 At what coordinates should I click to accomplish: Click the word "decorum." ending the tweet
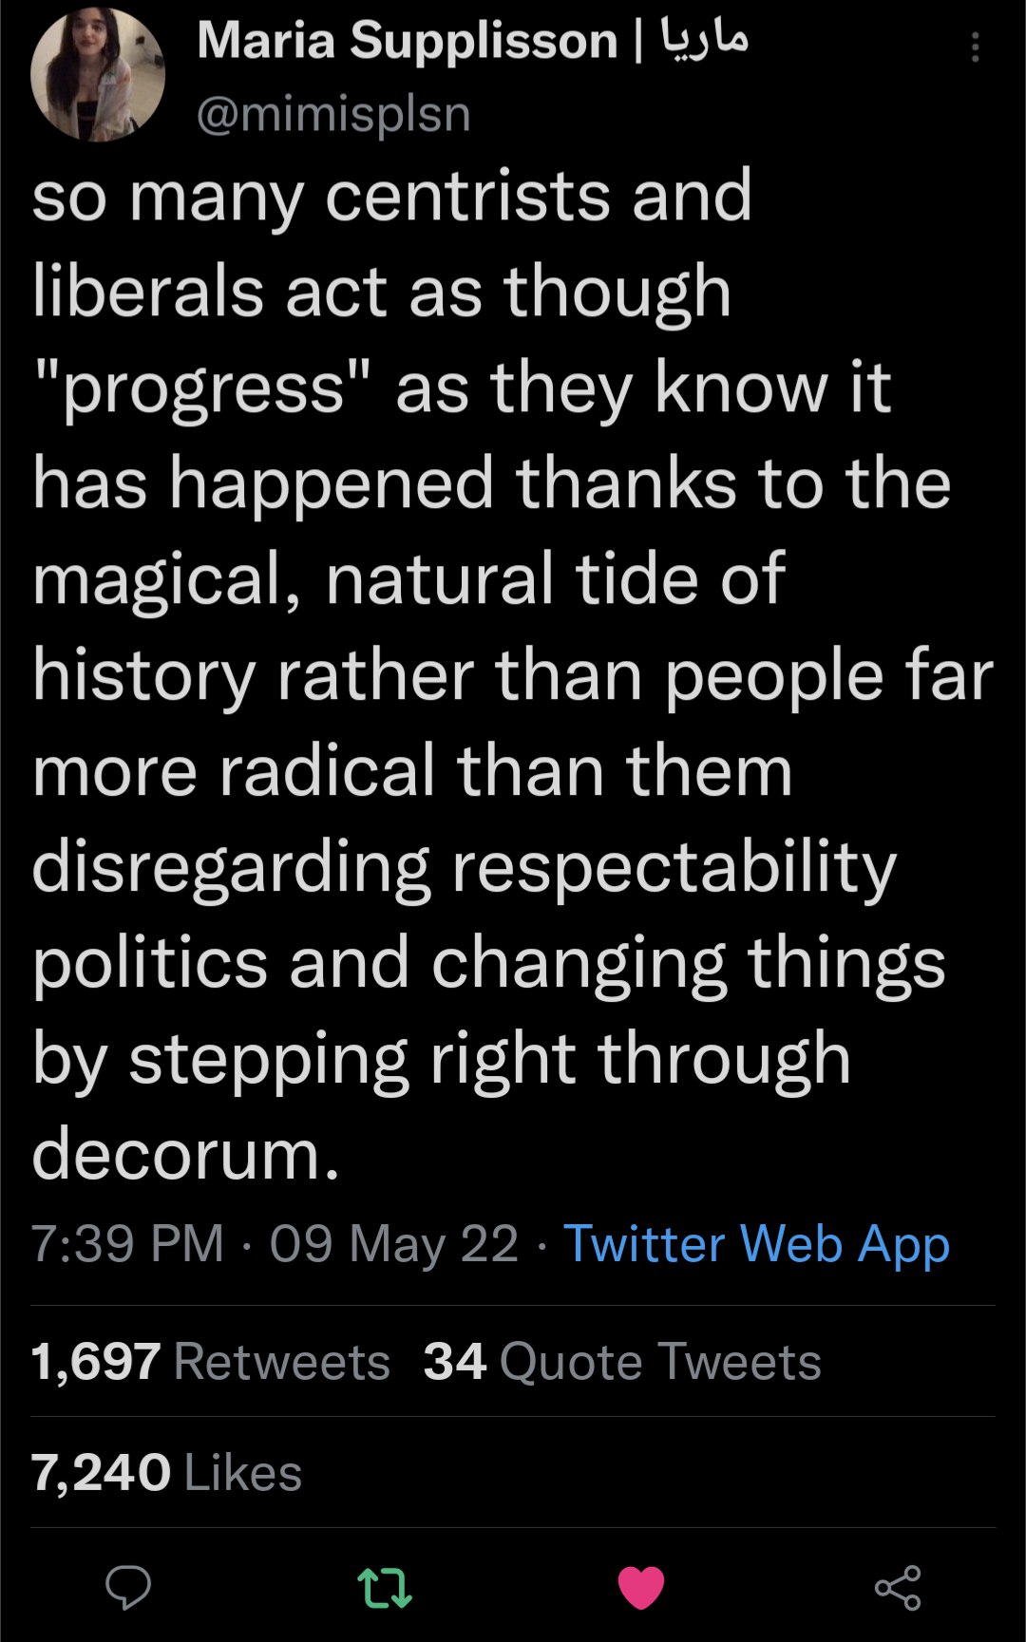pos(186,1155)
